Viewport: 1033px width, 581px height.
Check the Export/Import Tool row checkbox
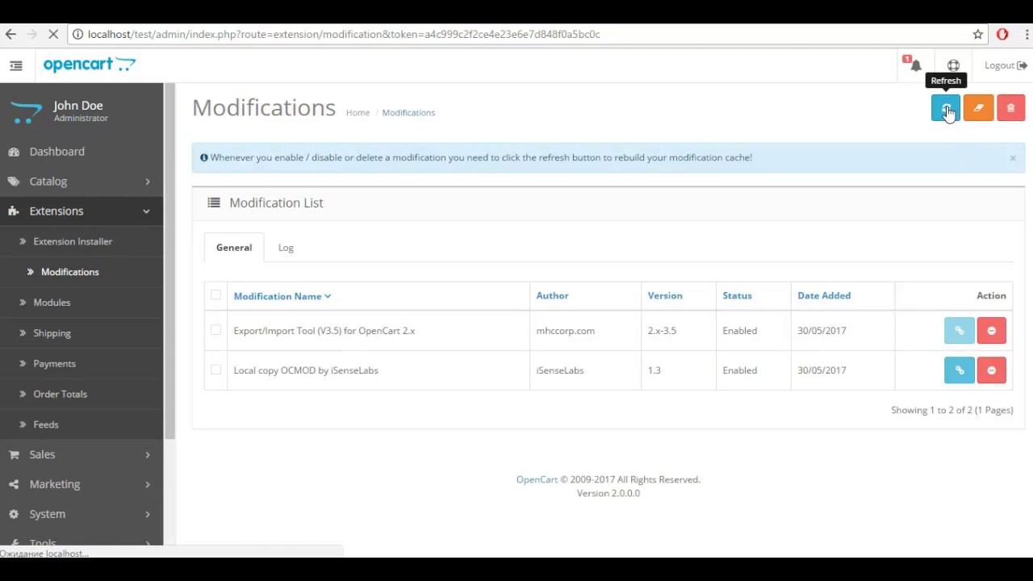[215, 330]
